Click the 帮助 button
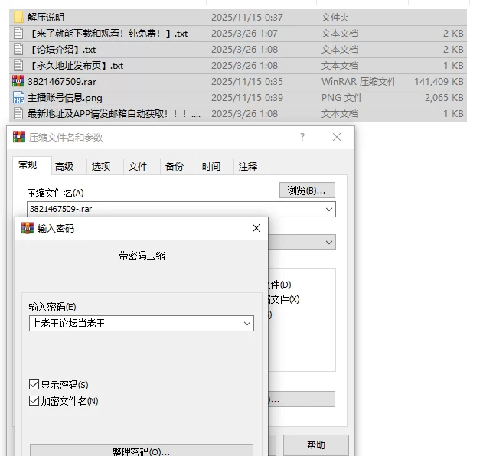The image size is (483, 456). pyautogui.click(x=316, y=445)
